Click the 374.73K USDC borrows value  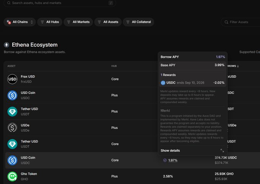click(x=226, y=158)
